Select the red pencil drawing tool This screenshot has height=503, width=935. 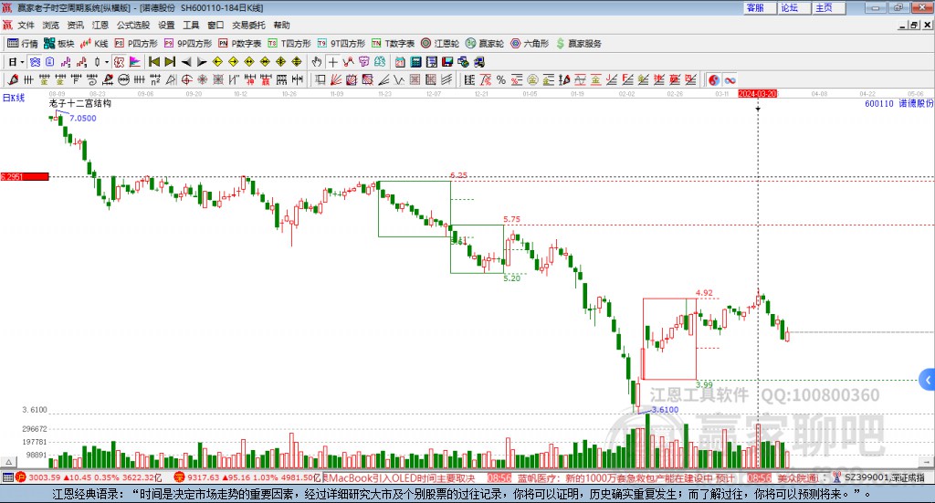pyautogui.click(x=13, y=79)
